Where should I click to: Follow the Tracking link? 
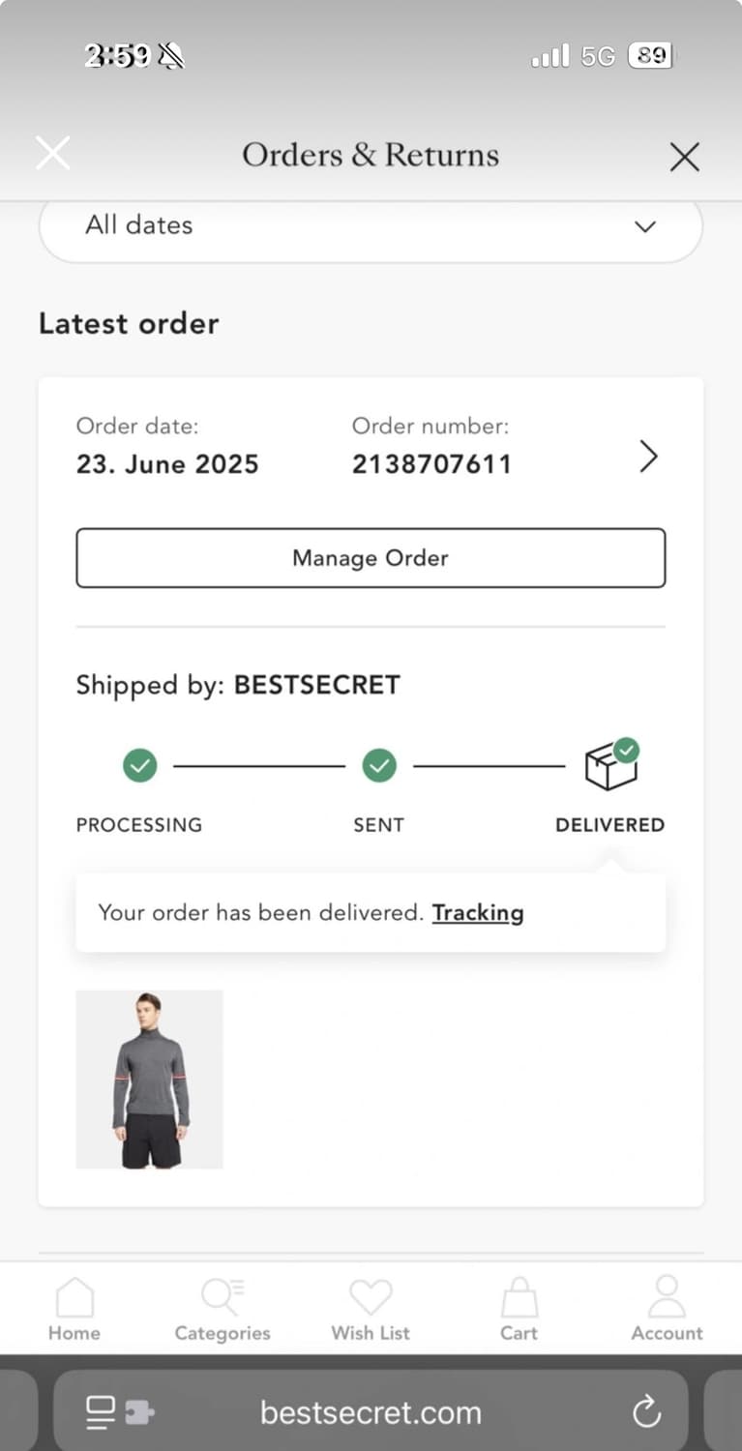coord(478,912)
